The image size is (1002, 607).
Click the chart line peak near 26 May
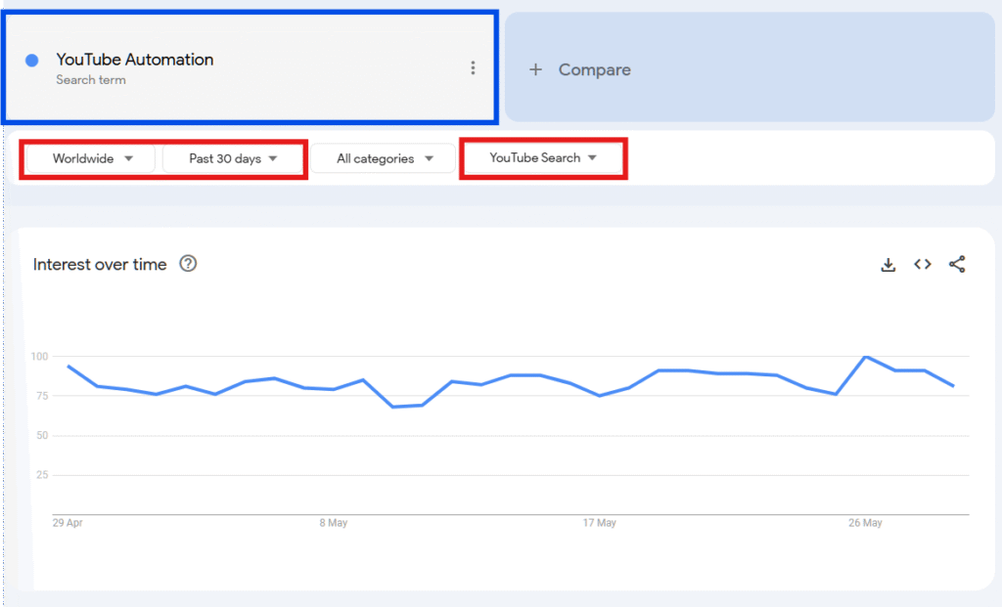pos(866,356)
